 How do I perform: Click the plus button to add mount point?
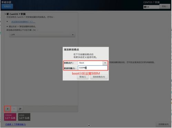[8, 109]
